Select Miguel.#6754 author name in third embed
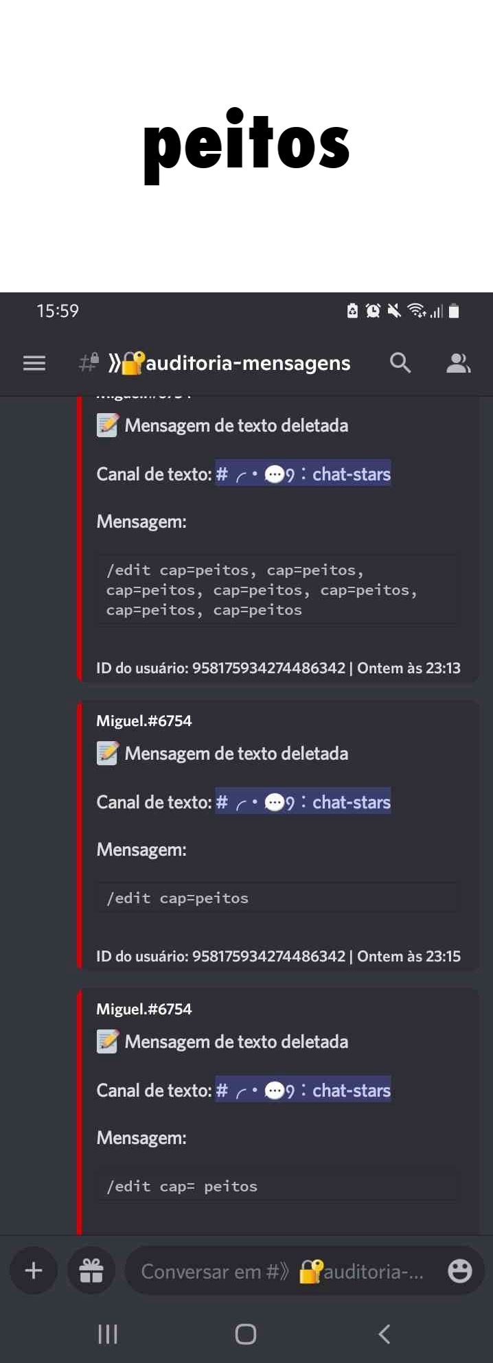Screen dimensions: 493x1363 coord(144,1009)
